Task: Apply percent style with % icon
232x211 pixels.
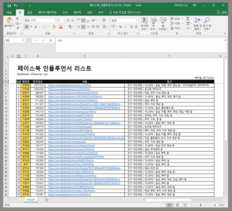Action: pos(121,27)
